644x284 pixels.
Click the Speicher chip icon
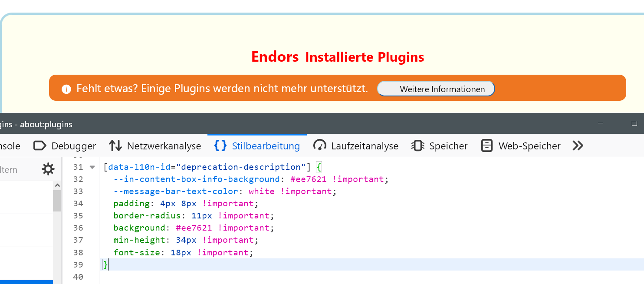tap(418, 146)
